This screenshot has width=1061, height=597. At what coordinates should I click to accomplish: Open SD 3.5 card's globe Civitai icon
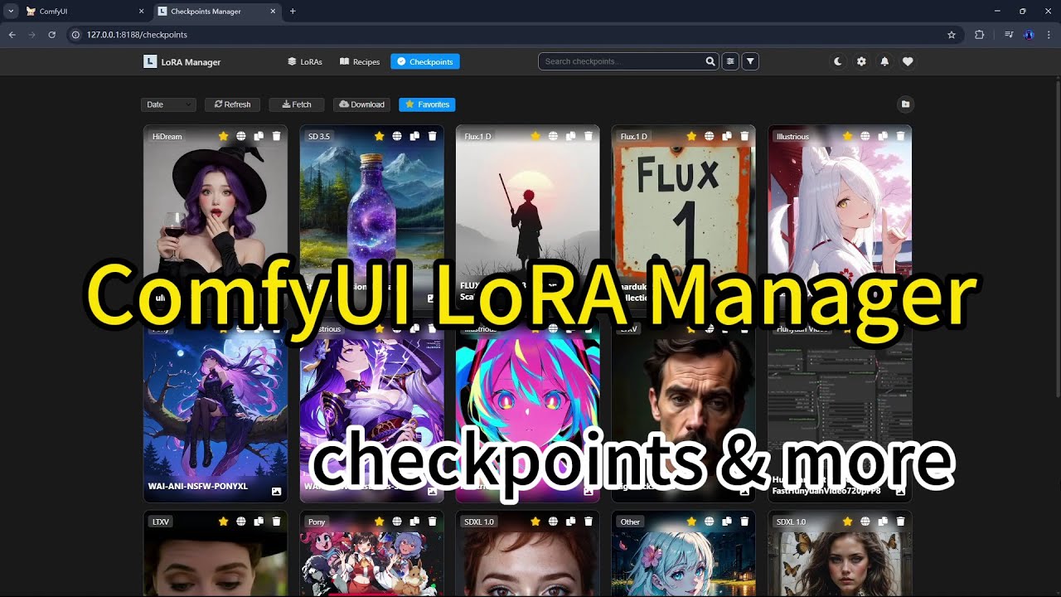(x=397, y=136)
